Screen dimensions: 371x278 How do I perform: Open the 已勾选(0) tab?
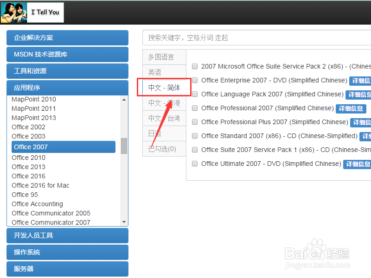pos(164,149)
